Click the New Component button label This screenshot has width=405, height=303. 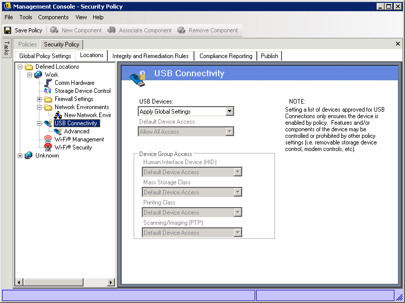[82, 30]
